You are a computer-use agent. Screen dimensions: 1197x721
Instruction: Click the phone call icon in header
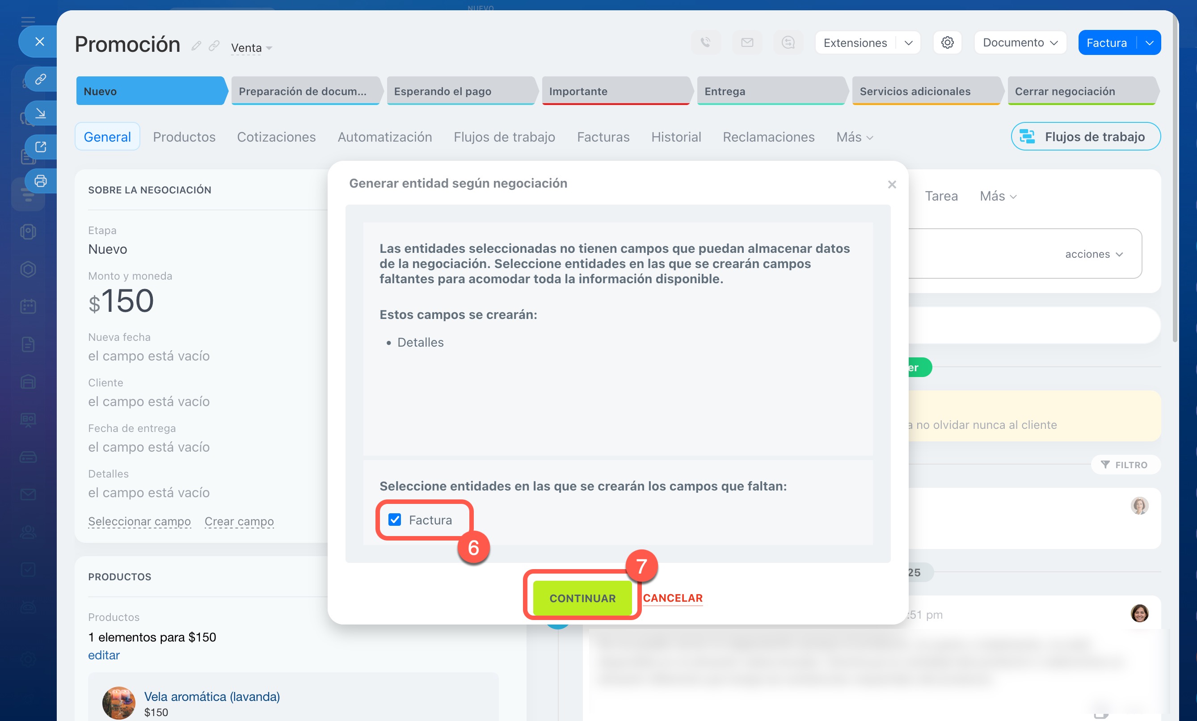705,43
